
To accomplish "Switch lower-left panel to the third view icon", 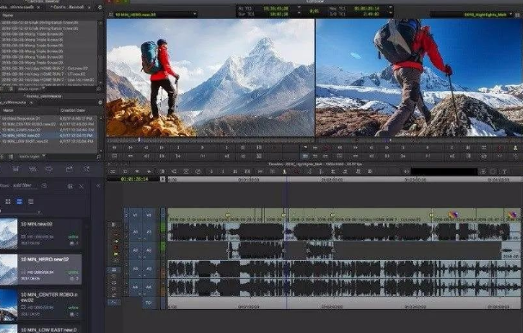I will (31, 201).
